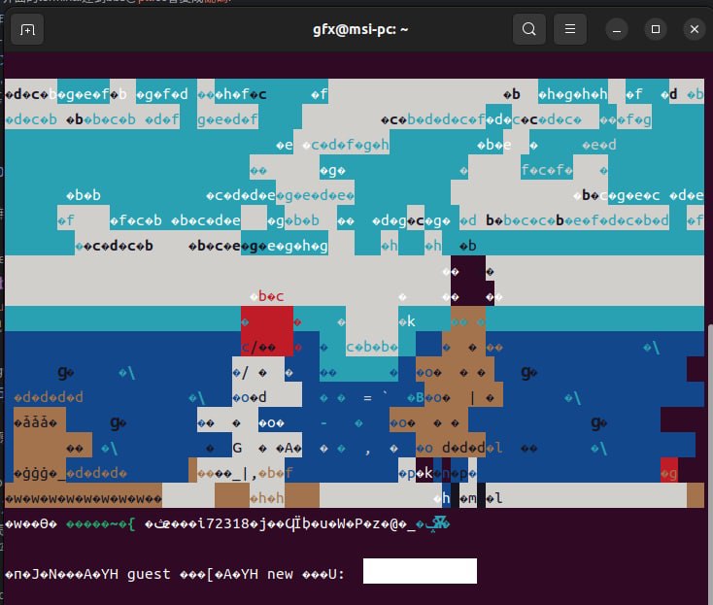Close the gfx@msi-pc terminal window
This screenshot has height=605, width=713.
click(694, 29)
